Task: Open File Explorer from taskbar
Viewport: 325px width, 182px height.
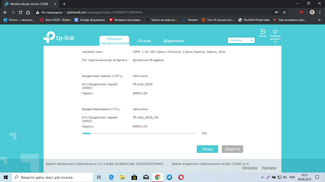Action: (123, 177)
